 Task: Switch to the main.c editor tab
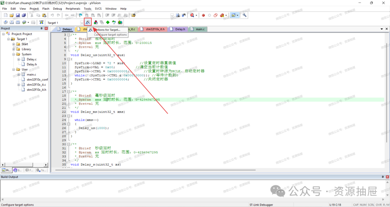(x=198, y=29)
